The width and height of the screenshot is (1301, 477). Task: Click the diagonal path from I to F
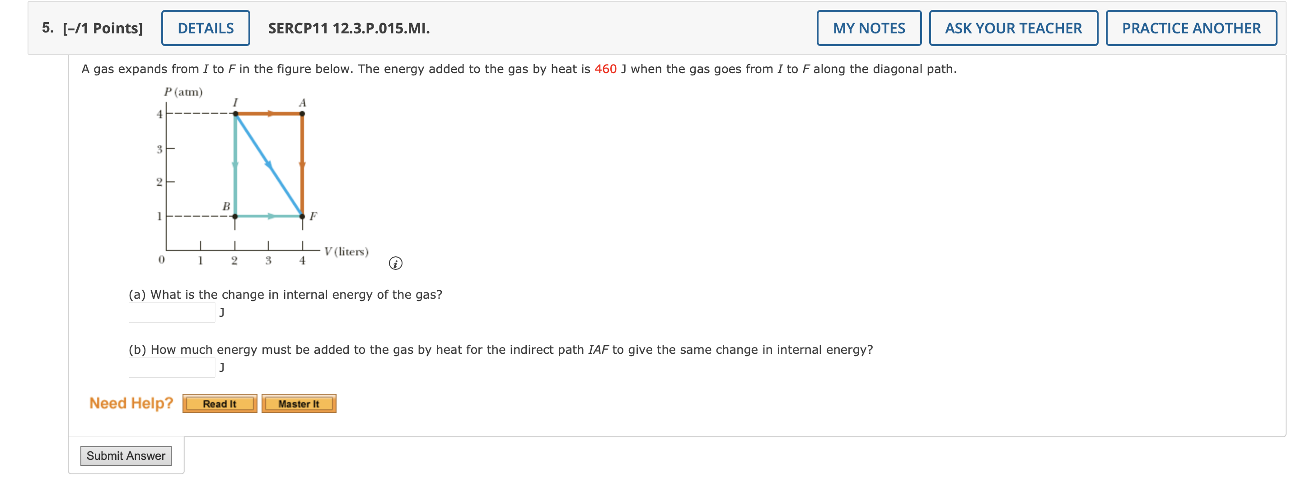269,165
